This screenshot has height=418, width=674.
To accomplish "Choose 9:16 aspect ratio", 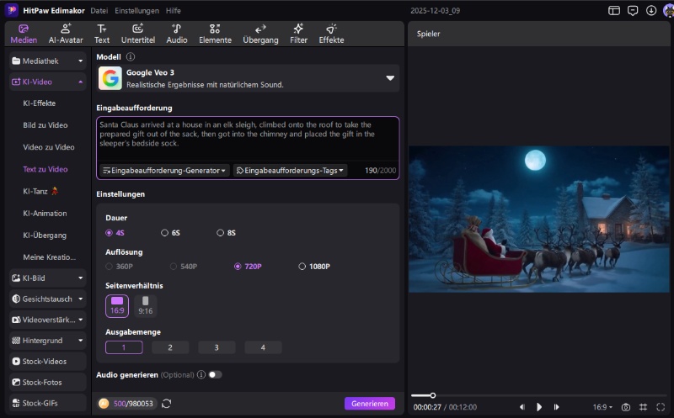I will [145, 306].
